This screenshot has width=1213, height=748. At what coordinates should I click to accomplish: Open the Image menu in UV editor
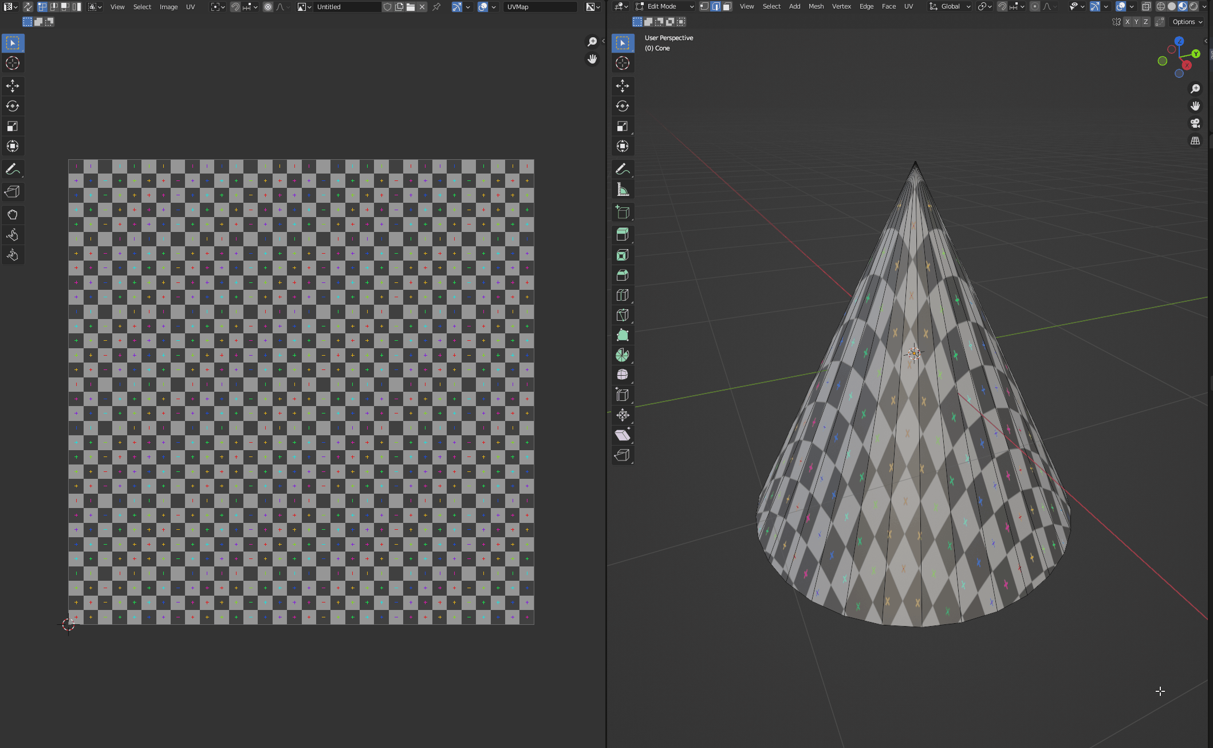point(168,7)
